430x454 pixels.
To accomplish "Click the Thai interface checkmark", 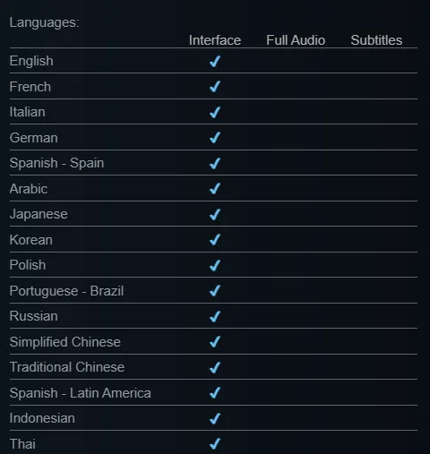I will click(x=215, y=444).
